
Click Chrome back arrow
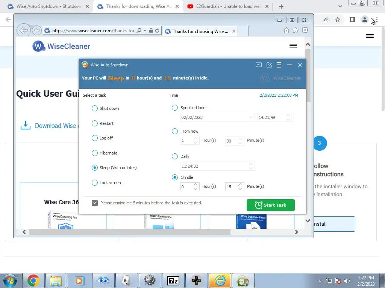8,19
